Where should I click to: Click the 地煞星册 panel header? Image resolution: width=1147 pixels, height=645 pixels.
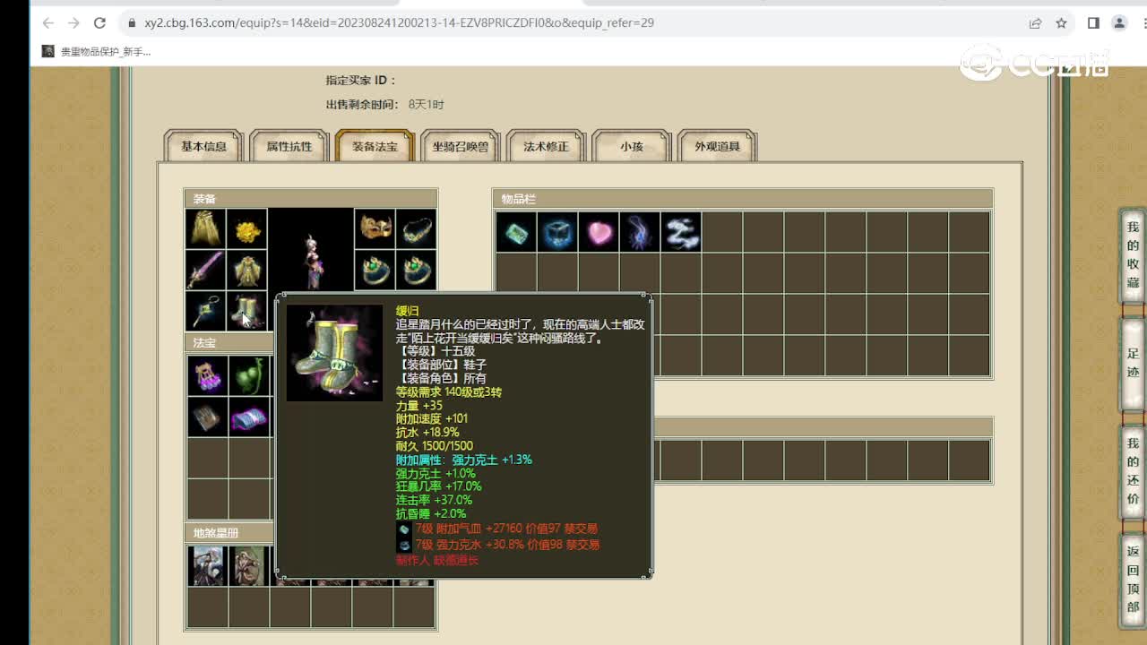[x=229, y=533]
